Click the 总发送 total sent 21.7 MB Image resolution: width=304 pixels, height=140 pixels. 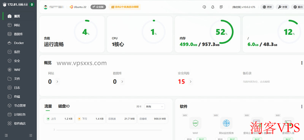coord(121,119)
